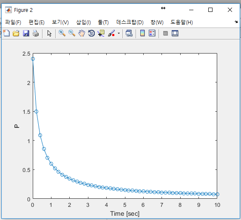Open the 편집(E) menu

[x=37, y=22]
